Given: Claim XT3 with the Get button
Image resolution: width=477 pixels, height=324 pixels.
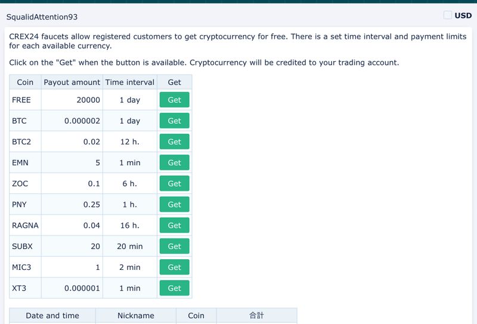Looking at the screenshot, I should point(174,288).
